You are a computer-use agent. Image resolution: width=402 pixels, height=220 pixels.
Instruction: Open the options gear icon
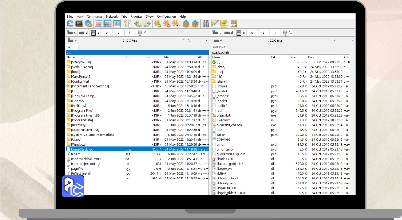click(x=88, y=24)
